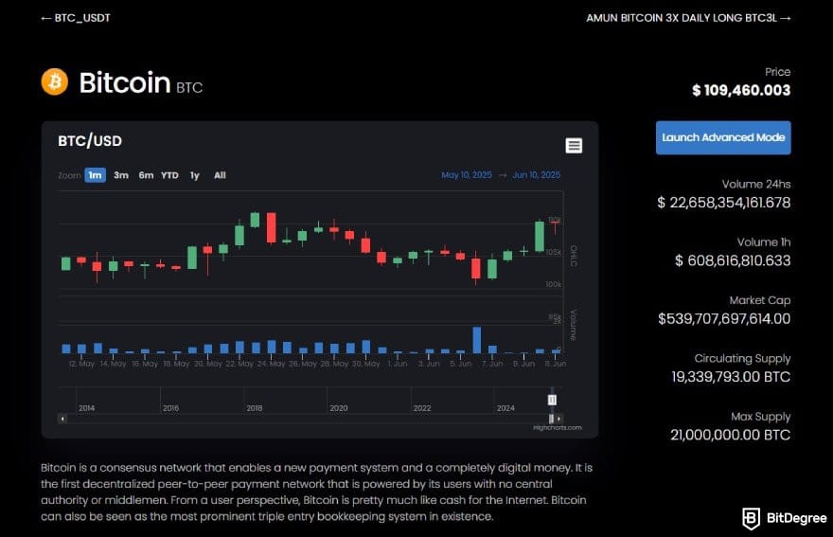Select the 1m zoom range
This screenshot has width=833, height=537.
click(95, 175)
